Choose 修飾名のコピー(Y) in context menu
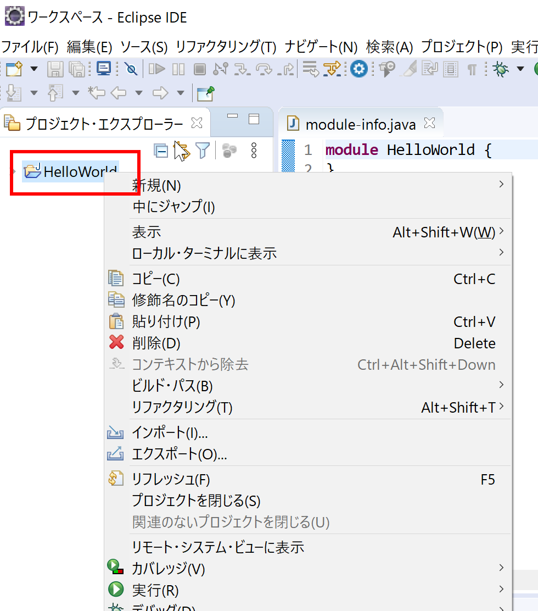The height and width of the screenshot is (611, 538). pyautogui.click(x=309, y=301)
